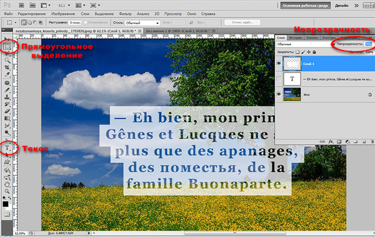Add a layer mask in Layers panel
The height and width of the screenshot is (237, 375).
click(339, 142)
